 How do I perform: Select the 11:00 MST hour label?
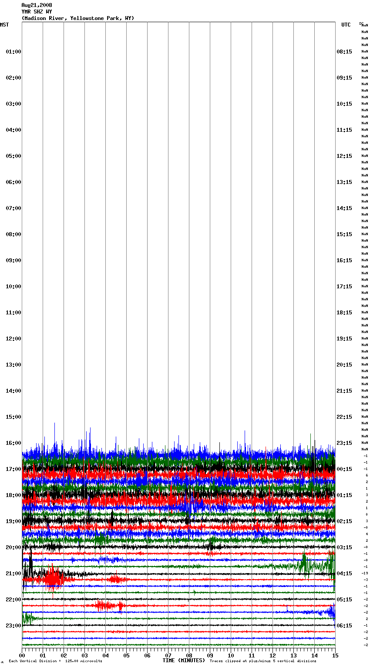[x=13, y=313]
